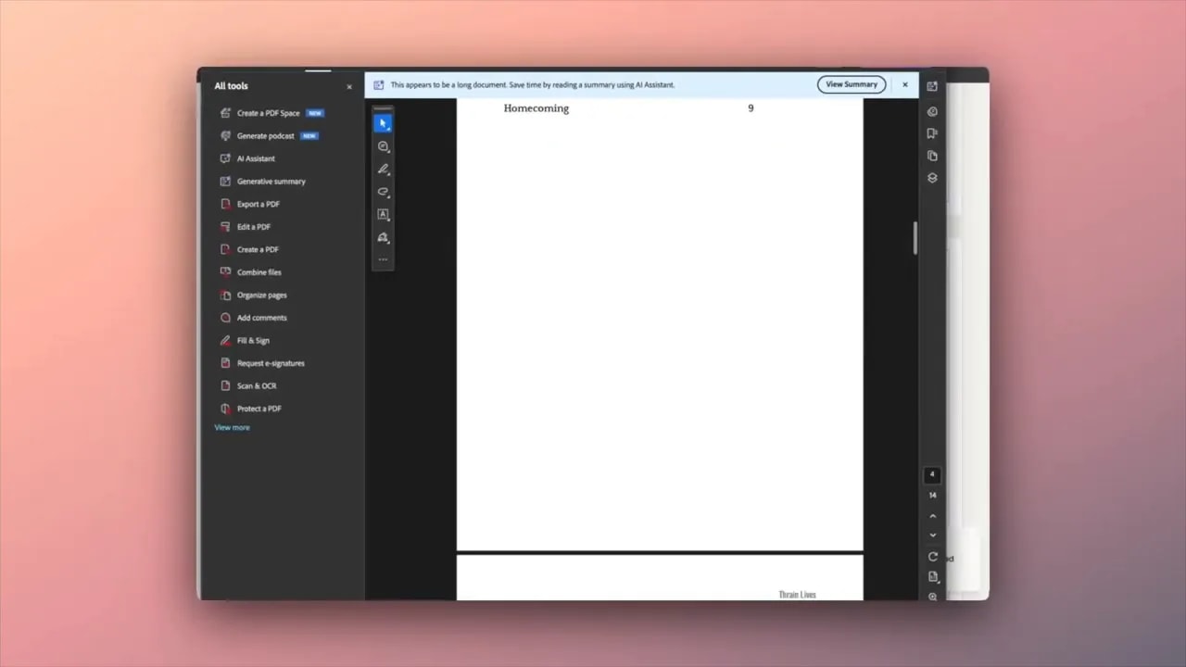Click the Request e-signatures icon

[225, 363]
